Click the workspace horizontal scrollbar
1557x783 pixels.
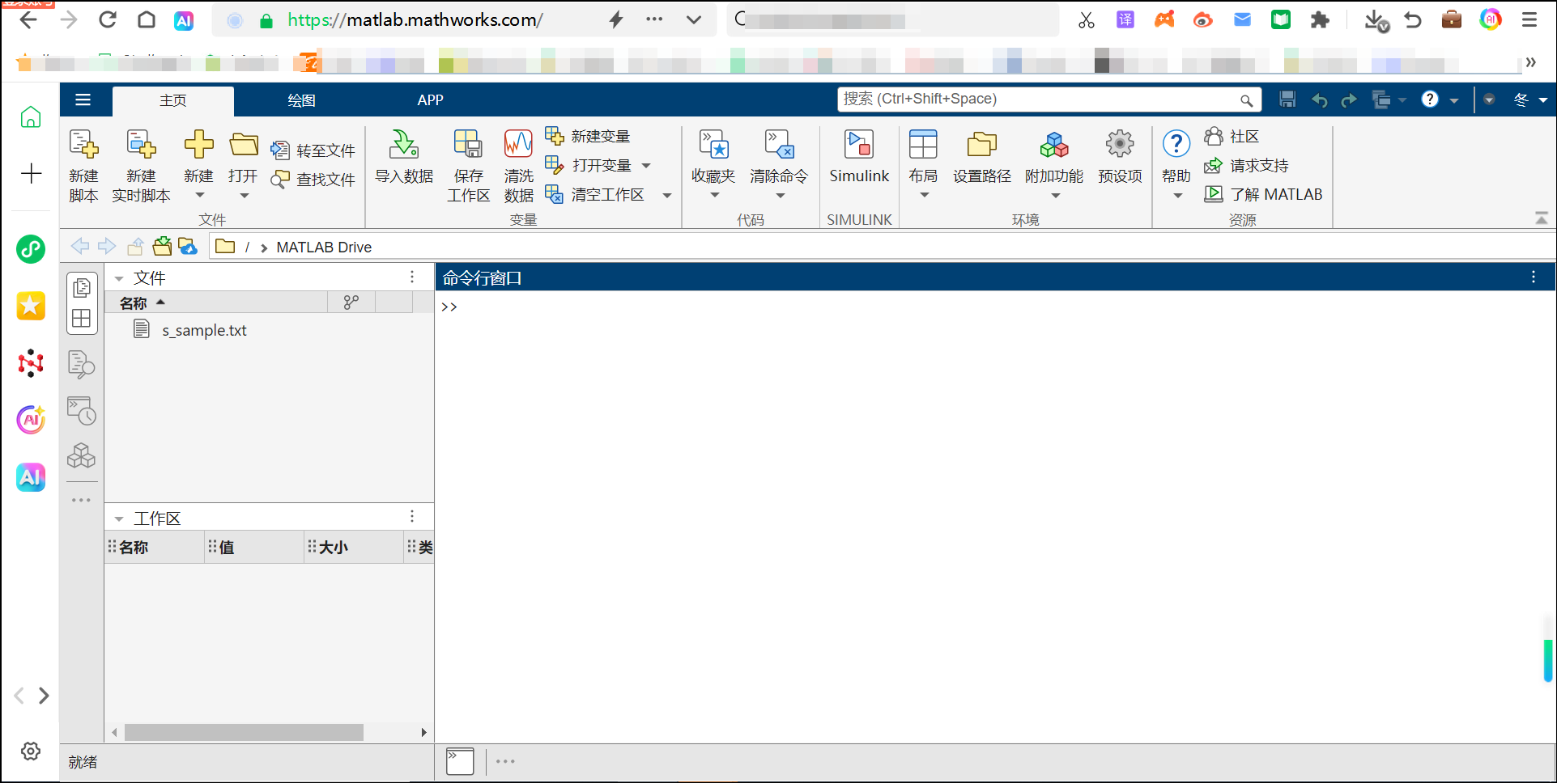pos(244,732)
